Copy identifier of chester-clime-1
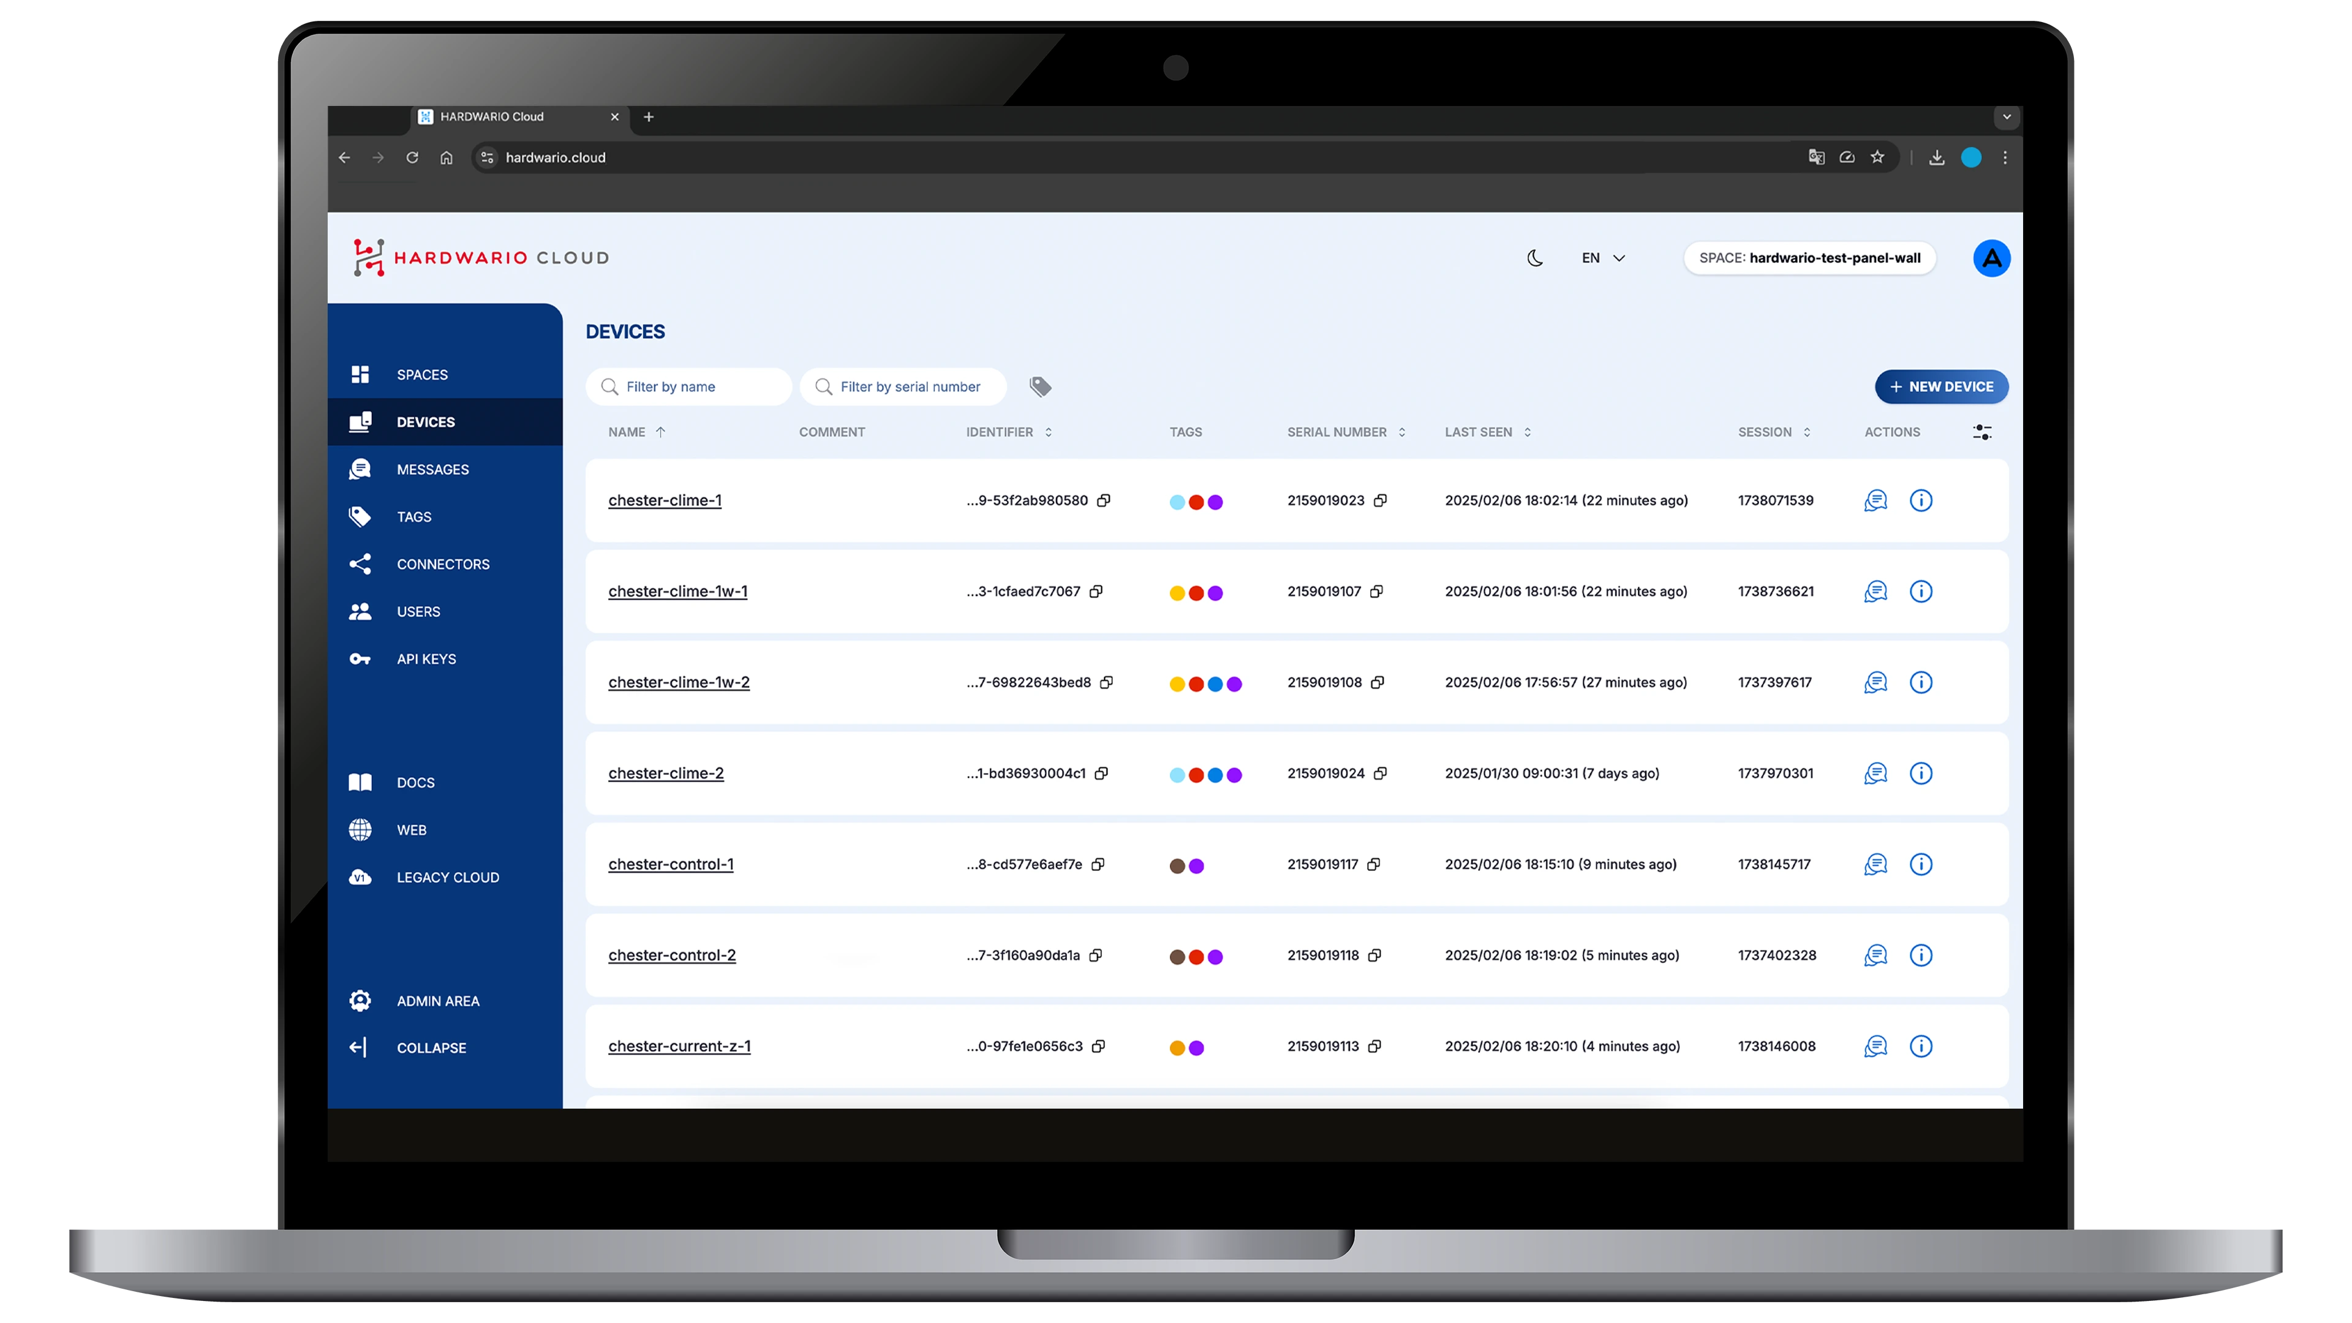This screenshot has width=2352, height=1323. pyautogui.click(x=1103, y=500)
